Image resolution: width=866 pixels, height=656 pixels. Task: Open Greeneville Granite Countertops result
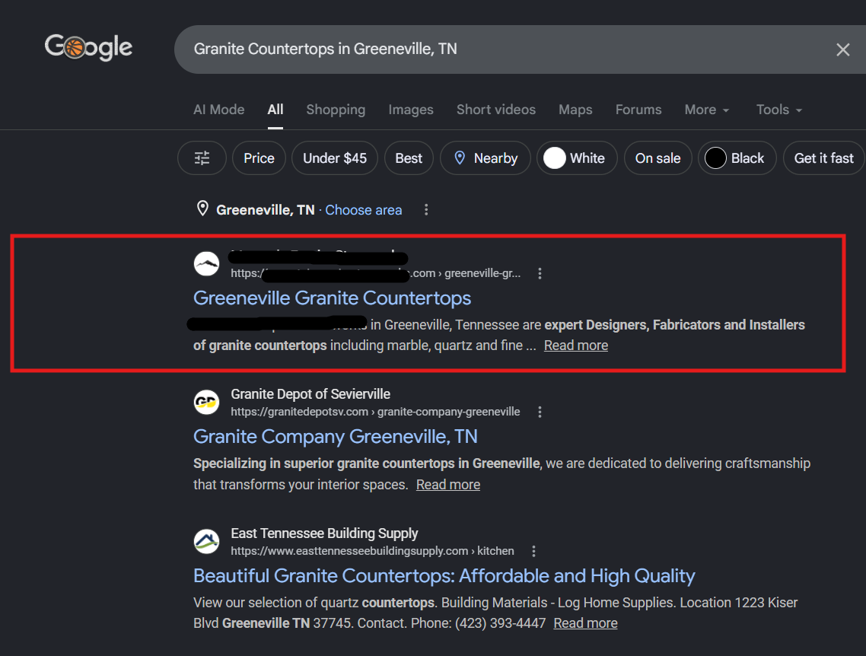coord(332,298)
